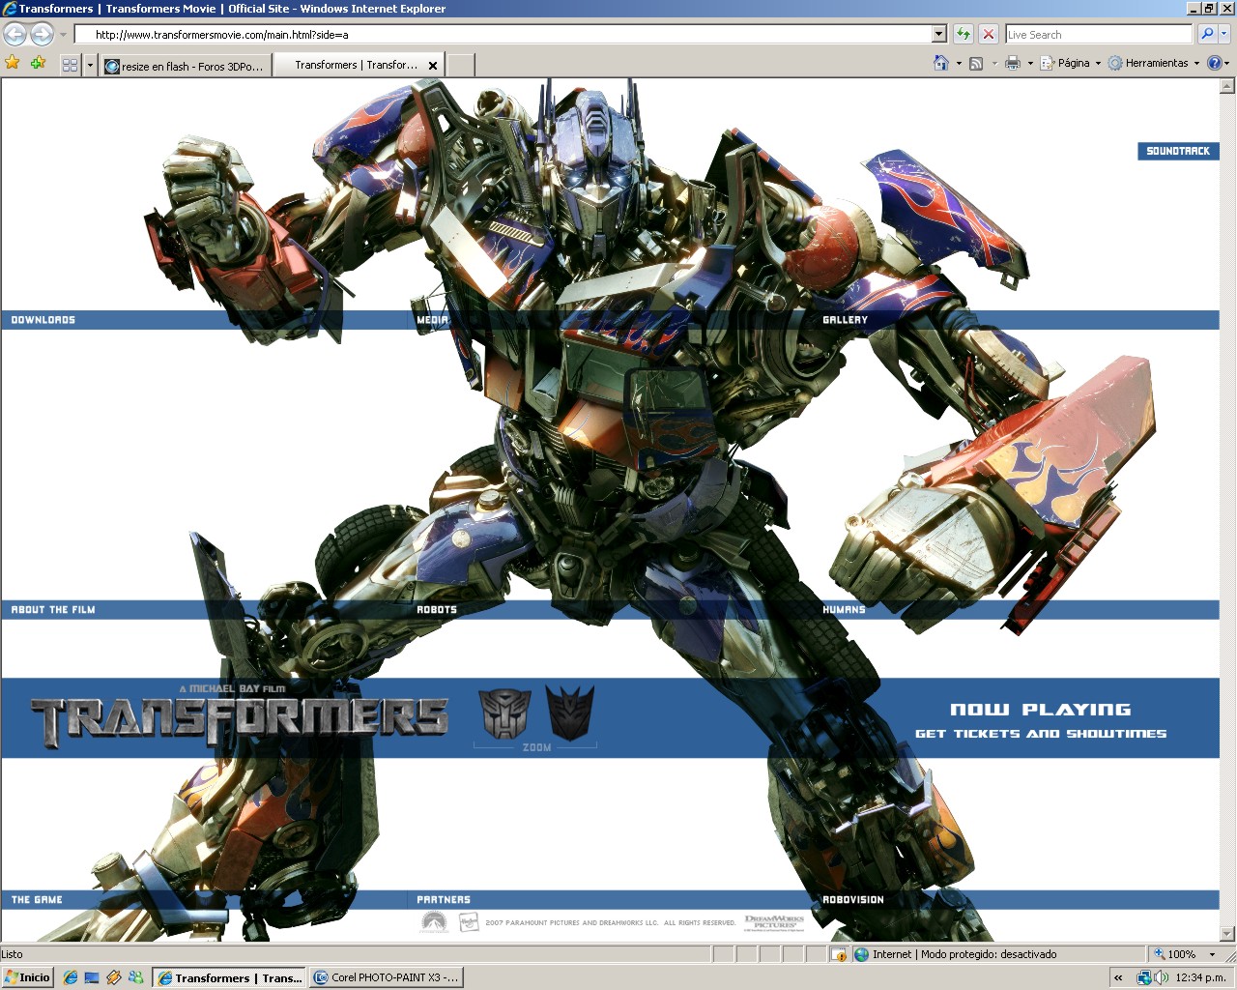Click the volume speaker tray icon
The width and height of the screenshot is (1237, 990).
pos(1161,977)
